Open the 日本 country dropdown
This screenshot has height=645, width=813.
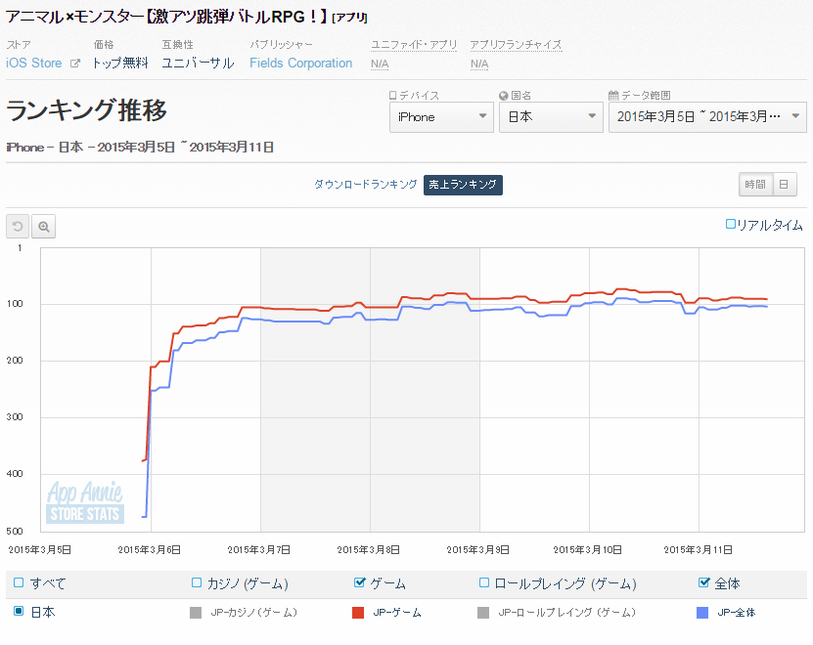pos(550,117)
